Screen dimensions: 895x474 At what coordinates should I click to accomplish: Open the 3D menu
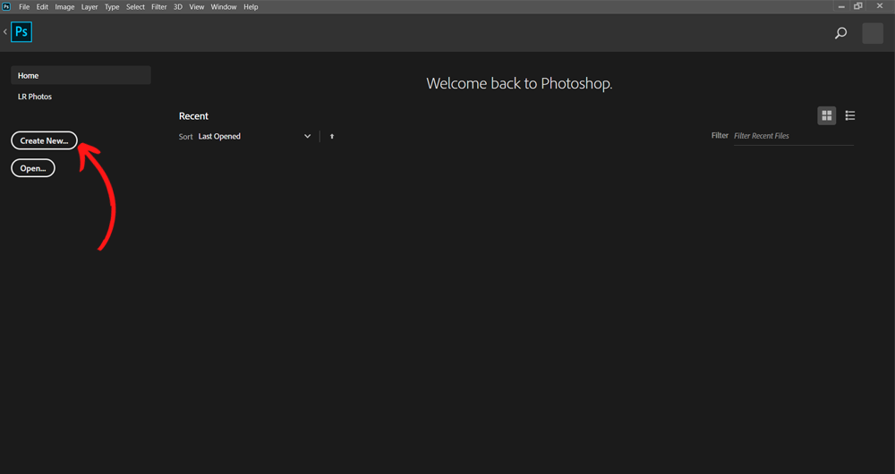click(x=177, y=6)
